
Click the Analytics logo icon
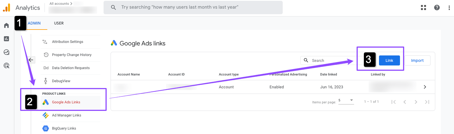tap(6, 8)
